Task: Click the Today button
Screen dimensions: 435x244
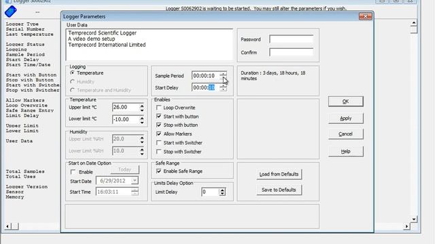Action: point(124,169)
